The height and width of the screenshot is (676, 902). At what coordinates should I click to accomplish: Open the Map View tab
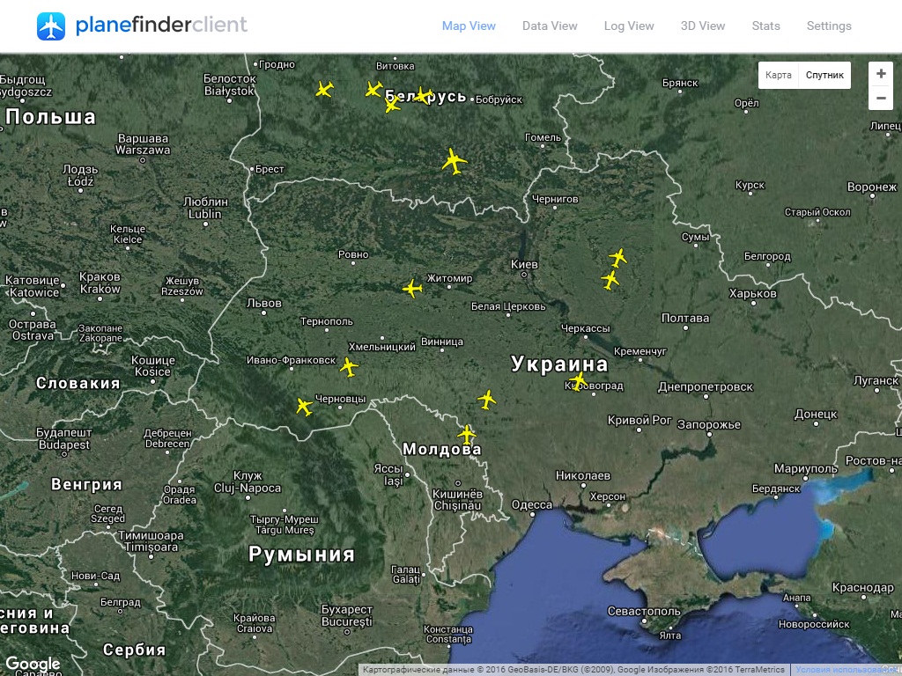(469, 26)
